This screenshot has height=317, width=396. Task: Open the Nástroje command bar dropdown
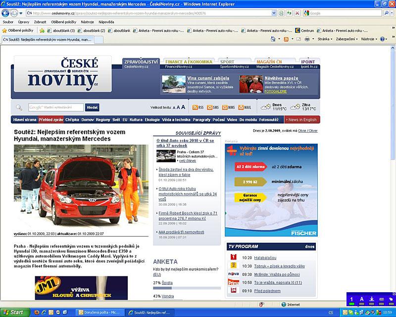point(369,39)
